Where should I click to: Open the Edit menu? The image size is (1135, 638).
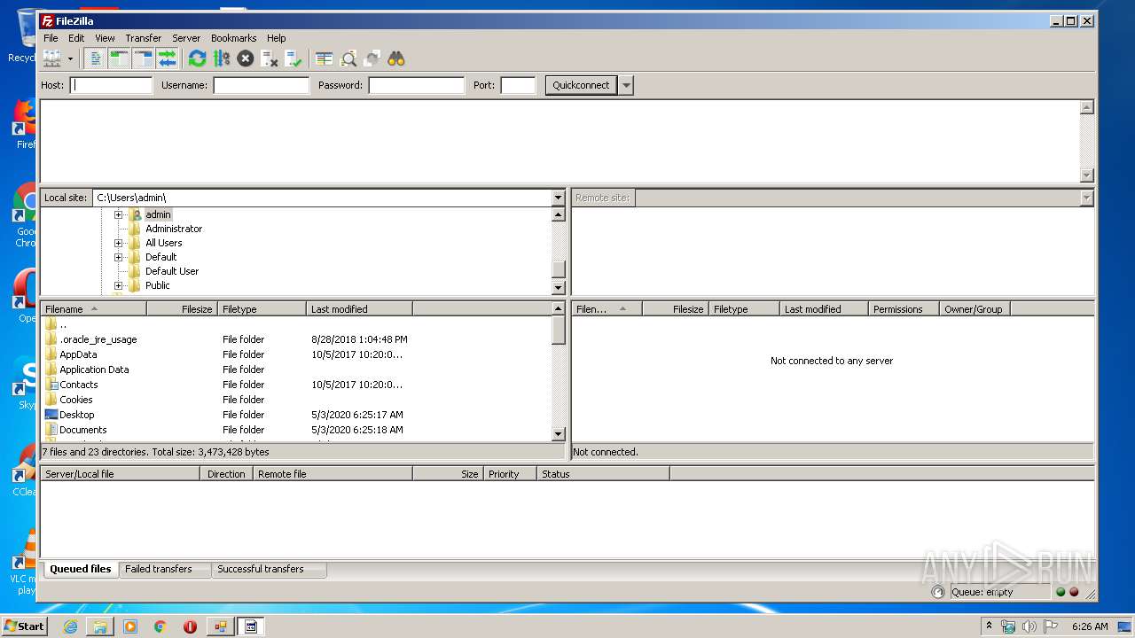point(76,38)
